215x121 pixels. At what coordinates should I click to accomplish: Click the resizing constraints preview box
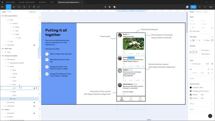click(x=193, y=52)
